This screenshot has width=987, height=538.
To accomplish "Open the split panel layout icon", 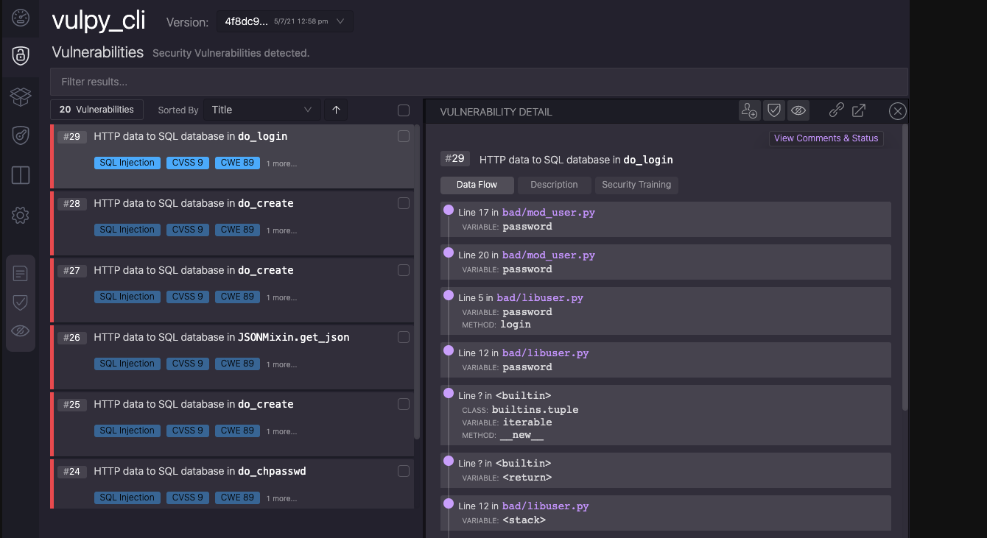I will pos(21,175).
